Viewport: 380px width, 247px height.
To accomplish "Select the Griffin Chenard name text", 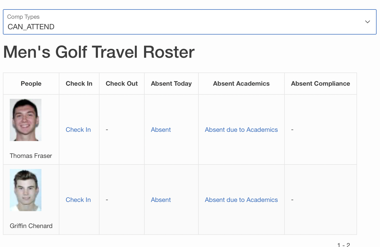I will (31, 226).
